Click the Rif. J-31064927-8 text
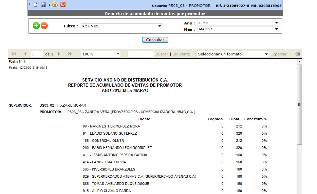The width and height of the screenshot is (317, 194). coord(233,6)
